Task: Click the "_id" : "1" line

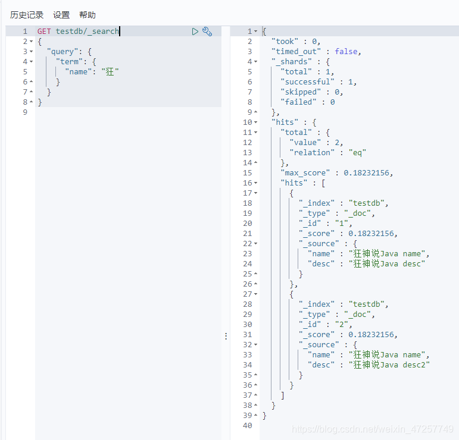Action: coord(325,224)
